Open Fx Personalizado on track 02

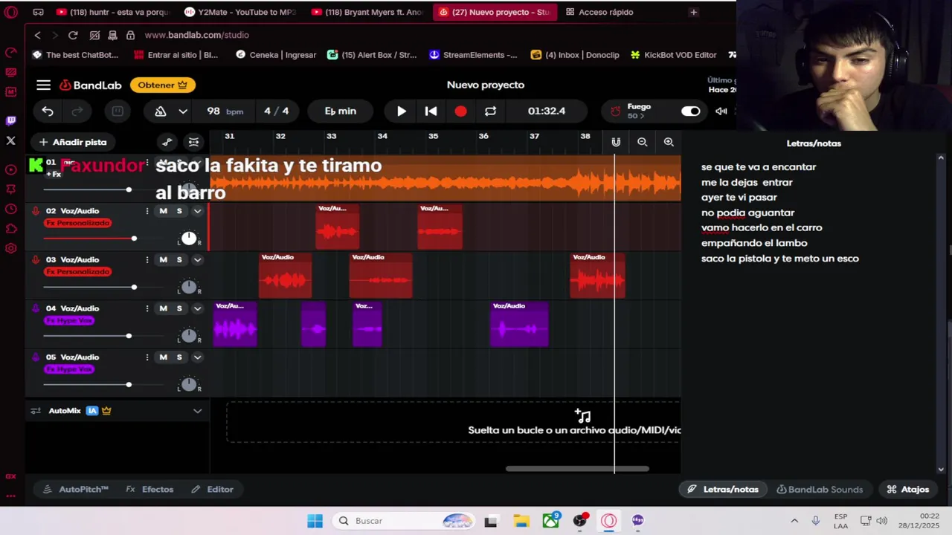click(x=77, y=223)
